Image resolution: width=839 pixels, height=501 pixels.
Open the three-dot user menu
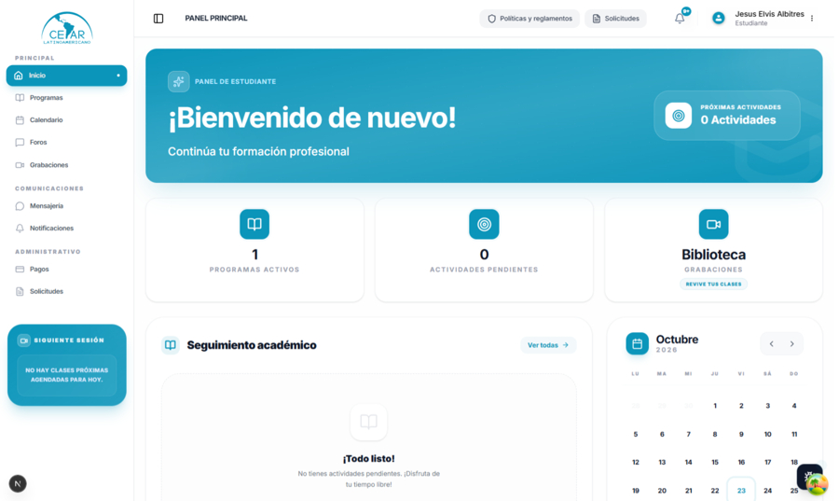point(812,19)
